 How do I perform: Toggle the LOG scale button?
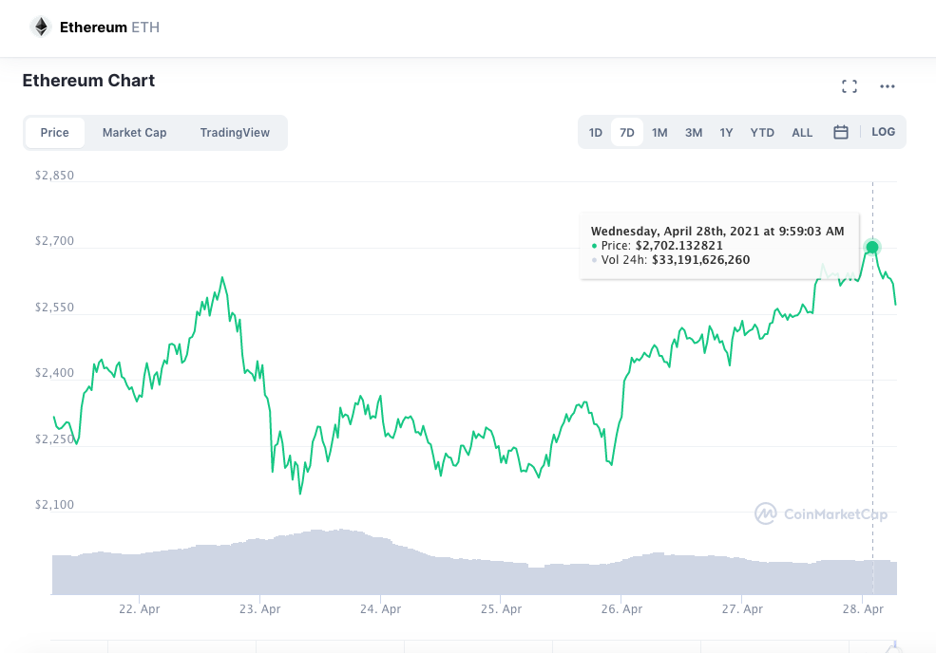[x=883, y=132]
